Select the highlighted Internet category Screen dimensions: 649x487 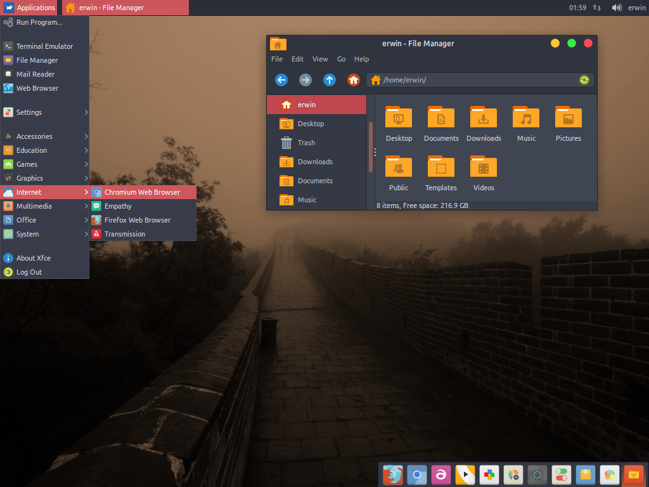point(45,192)
